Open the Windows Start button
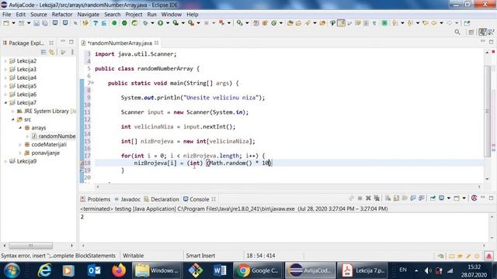Image resolution: width=497 pixels, height=279 pixels. (12, 270)
